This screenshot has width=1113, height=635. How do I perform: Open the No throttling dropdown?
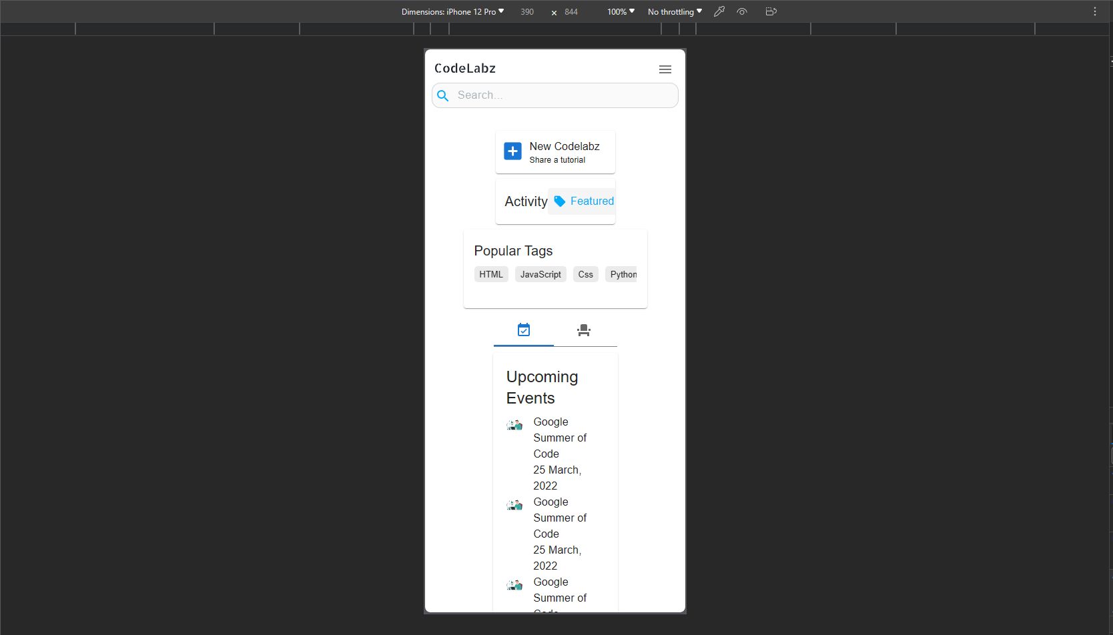click(x=674, y=11)
